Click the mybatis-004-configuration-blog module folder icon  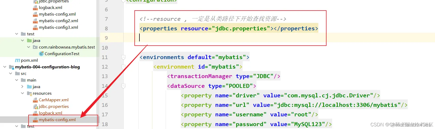pyautogui.click(x=11, y=67)
